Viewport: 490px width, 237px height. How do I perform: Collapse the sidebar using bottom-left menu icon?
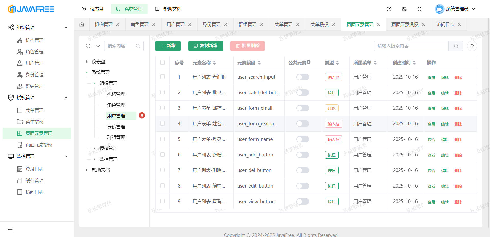pos(10,229)
